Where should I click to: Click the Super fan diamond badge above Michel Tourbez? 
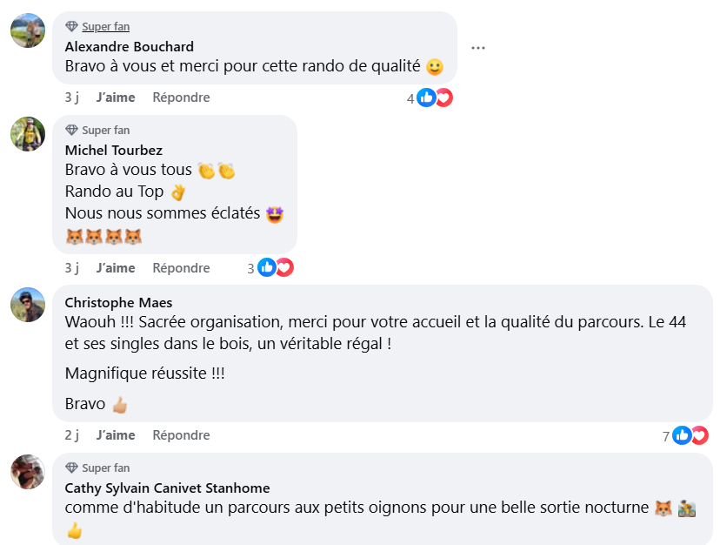(72, 130)
